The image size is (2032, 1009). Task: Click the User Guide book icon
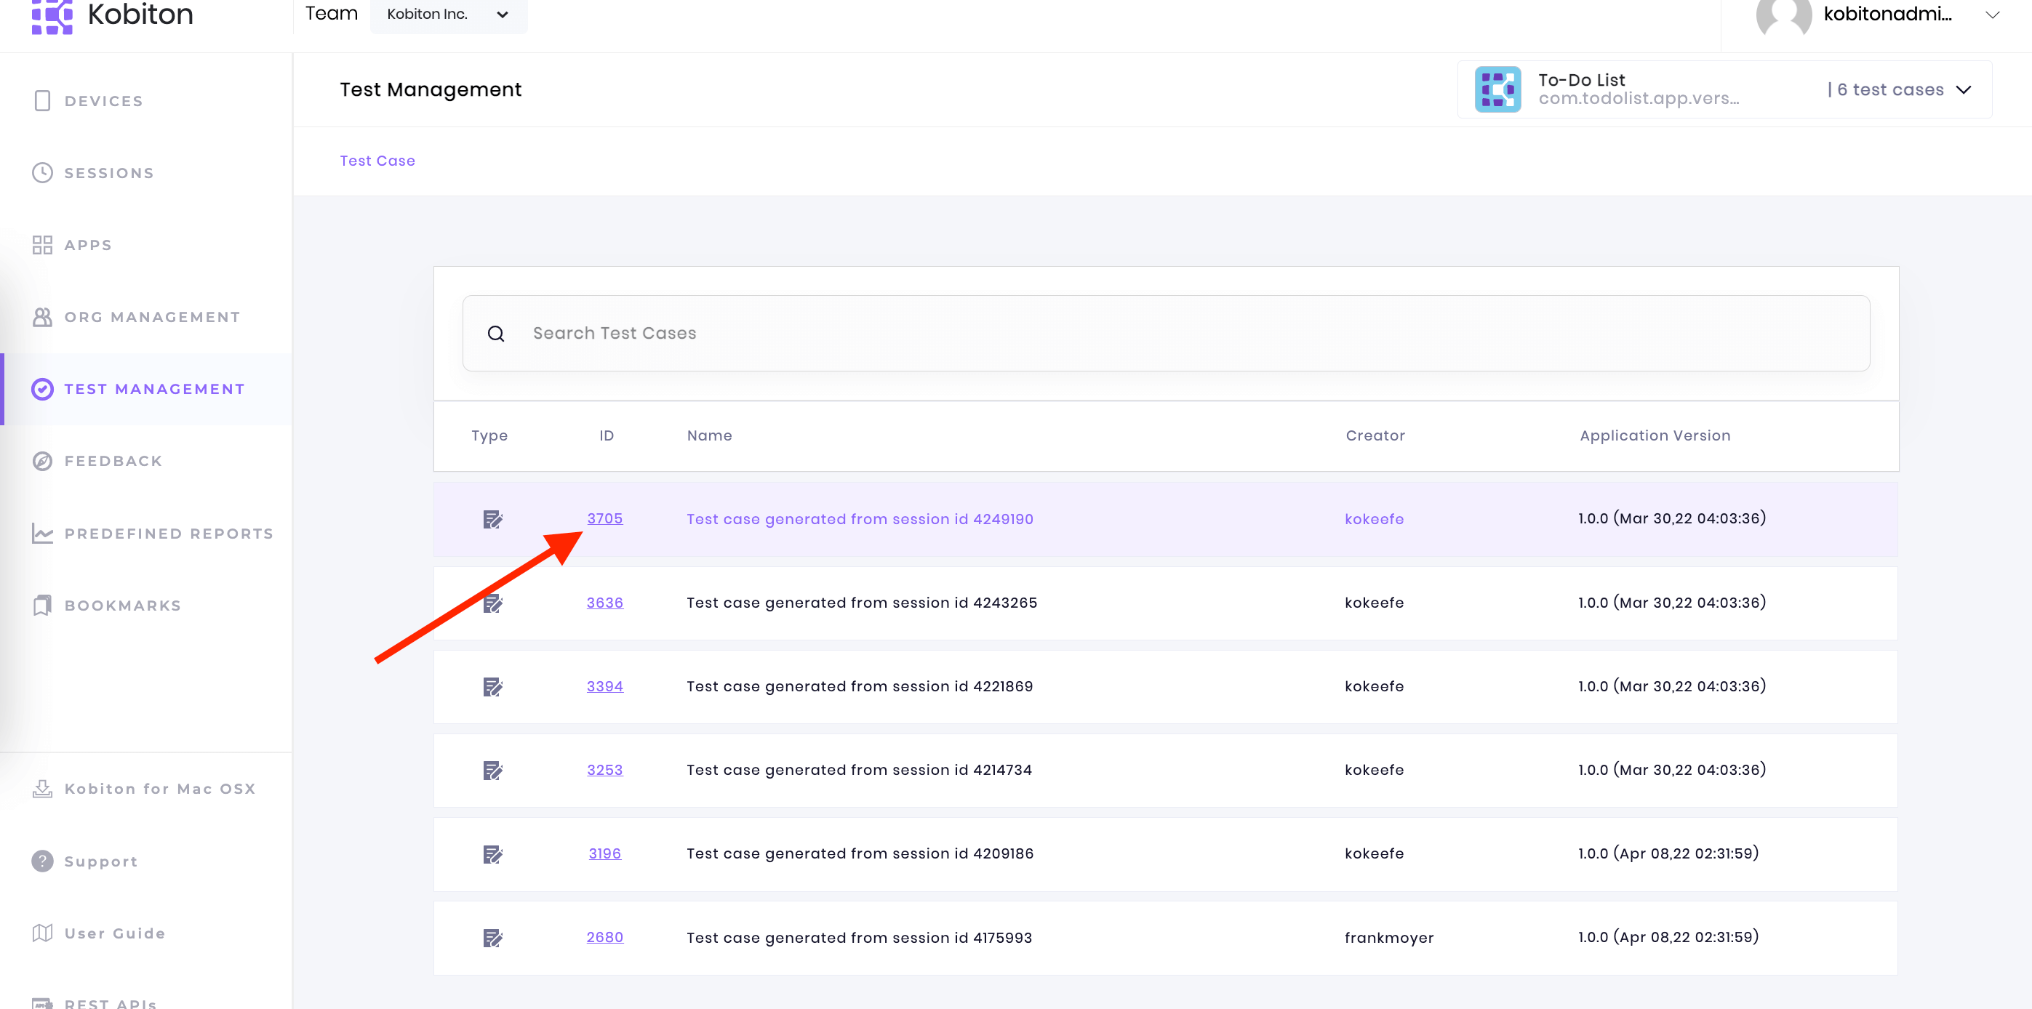(43, 933)
